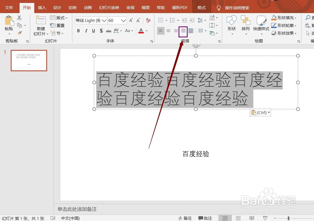This screenshot has width=314, height=221.
Task: Toggle Strikethrough (abc) formatting
Action: (108, 31)
